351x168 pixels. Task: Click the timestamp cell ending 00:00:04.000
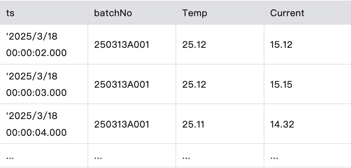point(36,124)
